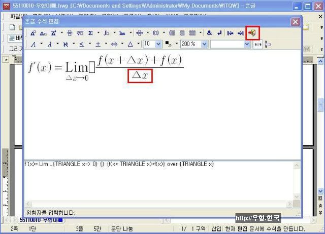Insert a vertical stack template
Screen dimensions: 325x234
tap(182, 33)
